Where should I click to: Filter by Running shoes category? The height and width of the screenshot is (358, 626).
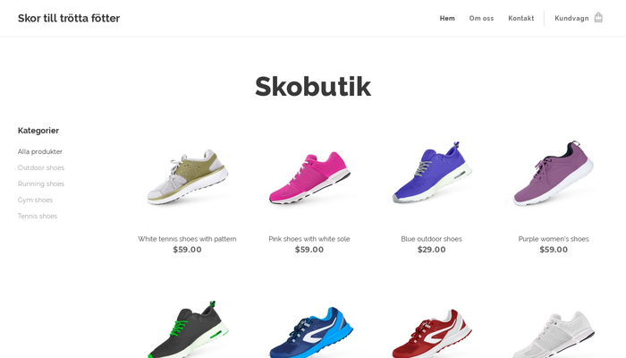41,183
